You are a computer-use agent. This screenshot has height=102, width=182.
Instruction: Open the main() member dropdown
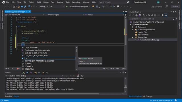pos(104,15)
